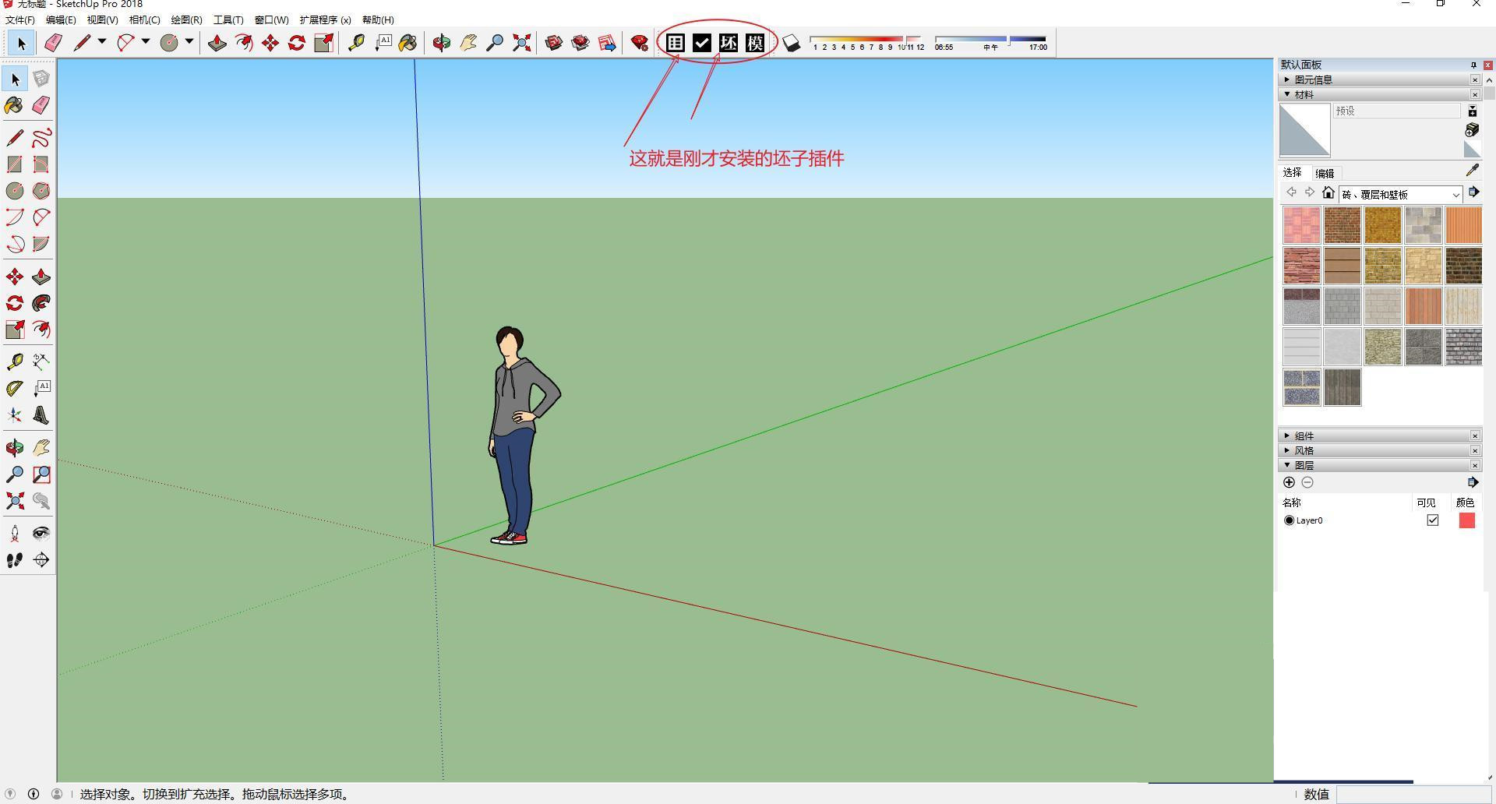
Task: Select the Pan (hand) tool
Action: click(x=467, y=43)
